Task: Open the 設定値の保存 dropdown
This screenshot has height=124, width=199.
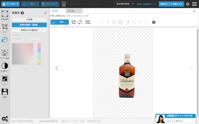Action: (x=124, y=4)
